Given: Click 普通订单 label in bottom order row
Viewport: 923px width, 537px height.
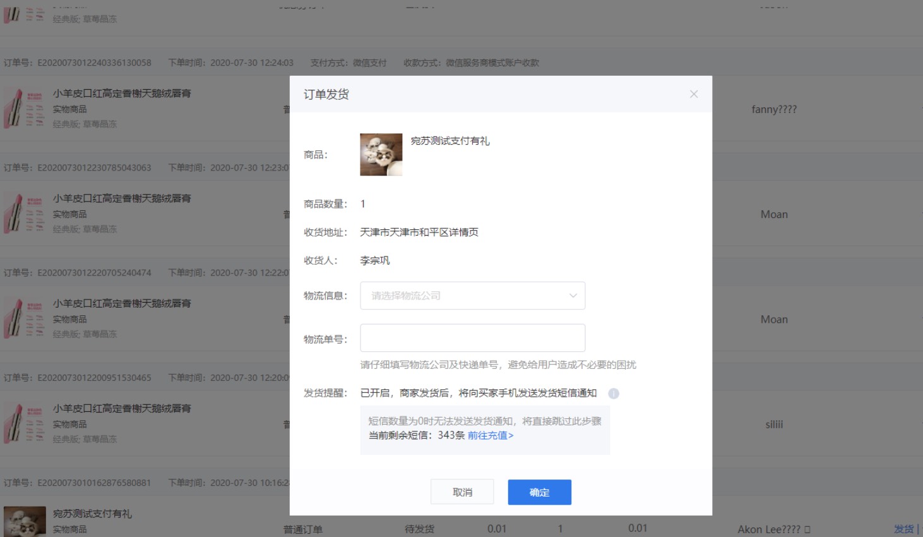Looking at the screenshot, I should [x=303, y=529].
